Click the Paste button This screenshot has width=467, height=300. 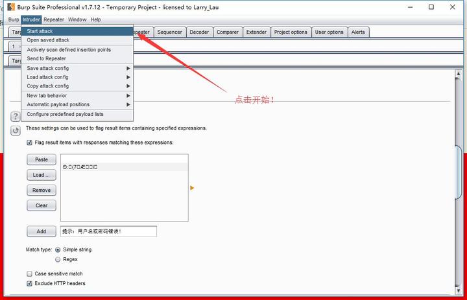pos(42,159)
